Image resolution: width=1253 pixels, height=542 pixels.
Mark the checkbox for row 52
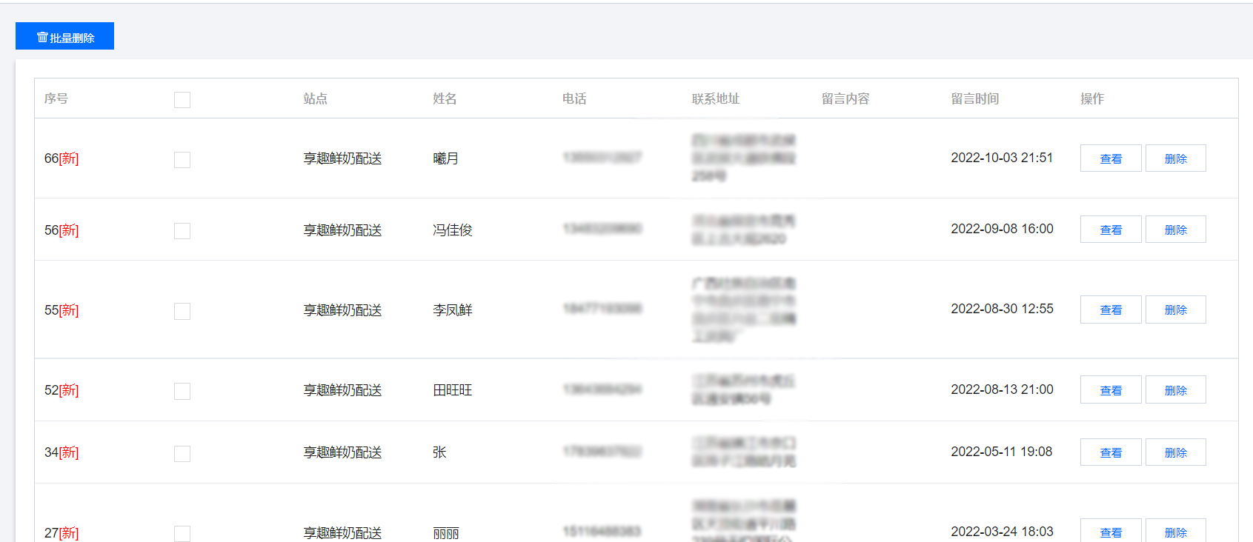pos(182,391)
